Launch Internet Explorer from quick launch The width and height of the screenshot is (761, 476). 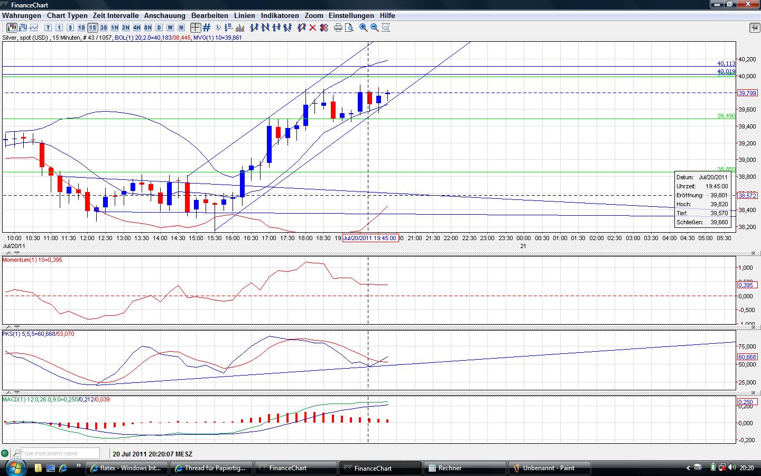[63, 468]
